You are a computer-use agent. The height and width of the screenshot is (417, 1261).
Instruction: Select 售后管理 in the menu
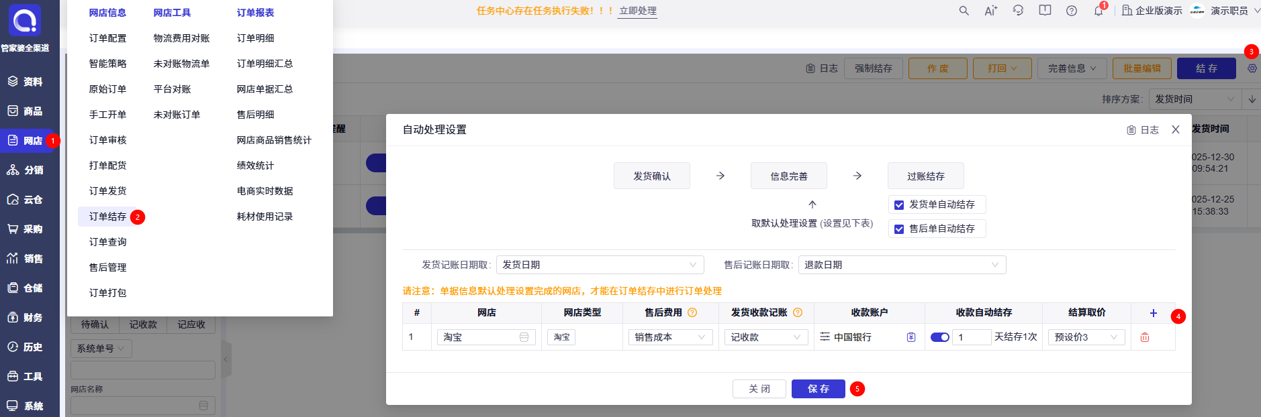tap(107, 267)
